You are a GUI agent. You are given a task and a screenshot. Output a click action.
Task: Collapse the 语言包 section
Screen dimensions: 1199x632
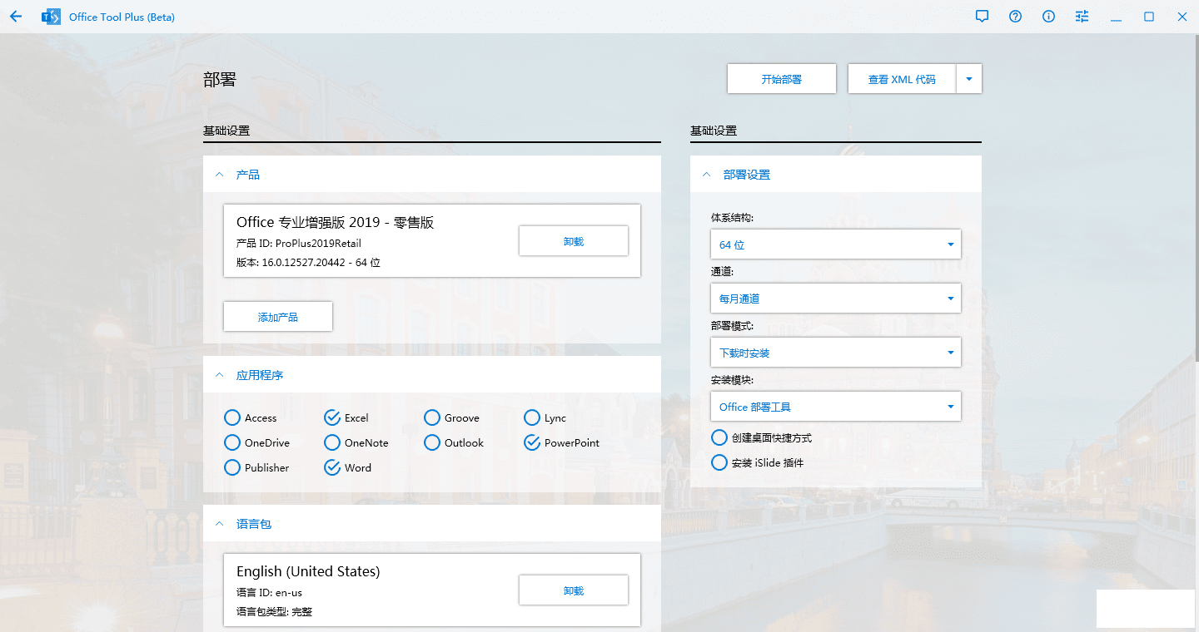pos(220,524)
